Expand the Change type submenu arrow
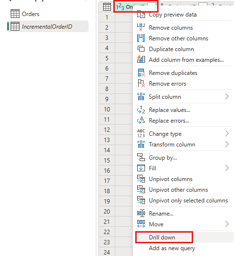Image resolution: width=234 pixels, height=256 pixels. tap(227, 133)
